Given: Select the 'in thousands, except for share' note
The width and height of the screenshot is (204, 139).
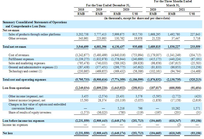Looking at the screenshot, I should [x=137, y=18].
